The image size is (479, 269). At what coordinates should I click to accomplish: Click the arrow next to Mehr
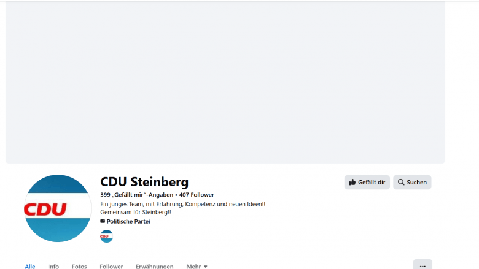[x=206, y=267]
